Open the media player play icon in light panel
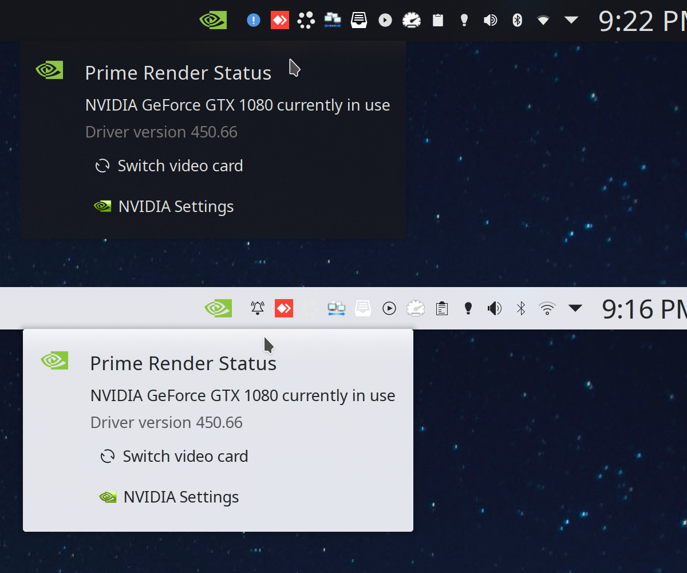 pos(389,309)
